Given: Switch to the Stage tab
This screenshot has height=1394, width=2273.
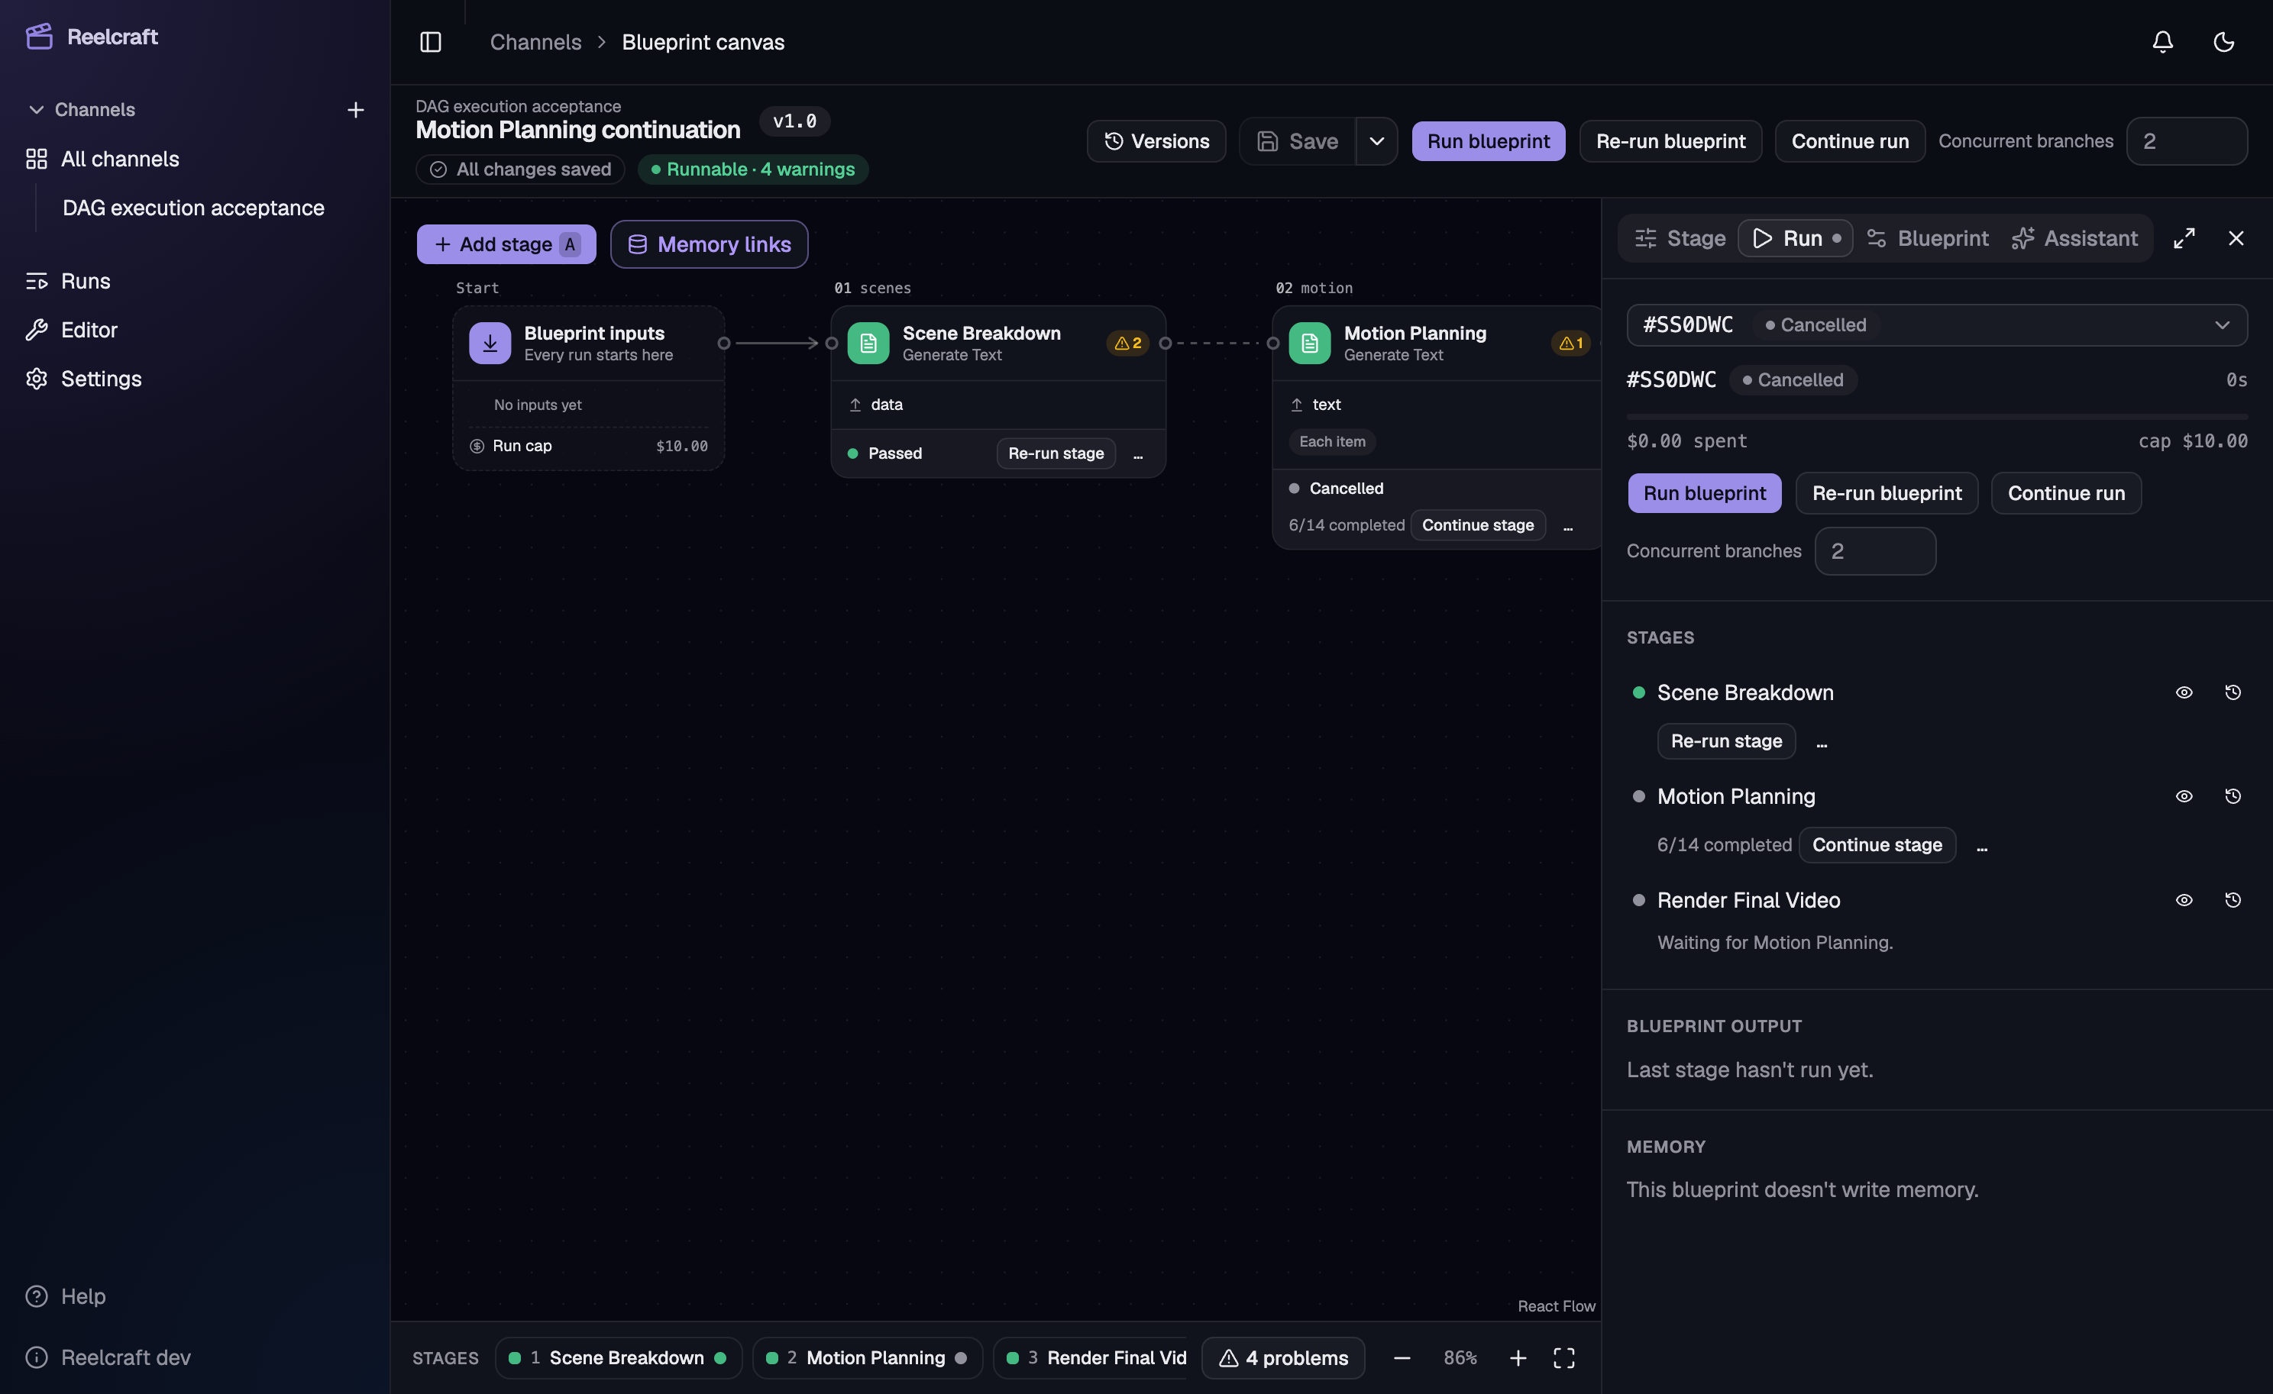Looking at the screenshot, I should coord(1679,239).
